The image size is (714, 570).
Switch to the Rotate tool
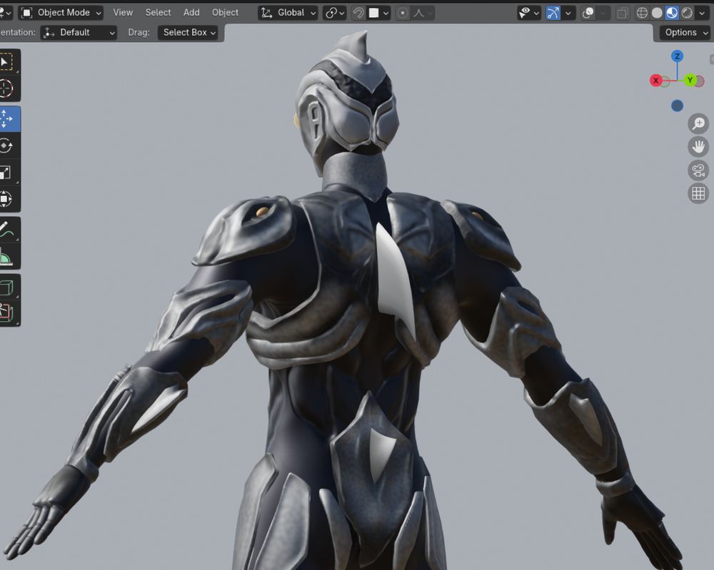tap(6, 146)
